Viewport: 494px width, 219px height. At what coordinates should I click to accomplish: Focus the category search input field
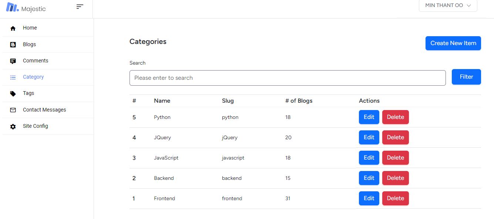tap(288, 78)
